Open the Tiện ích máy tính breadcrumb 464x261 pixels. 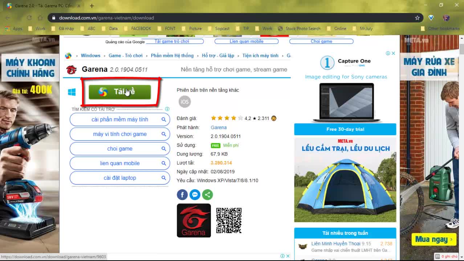pyautogui.click(x=260, y=55)
